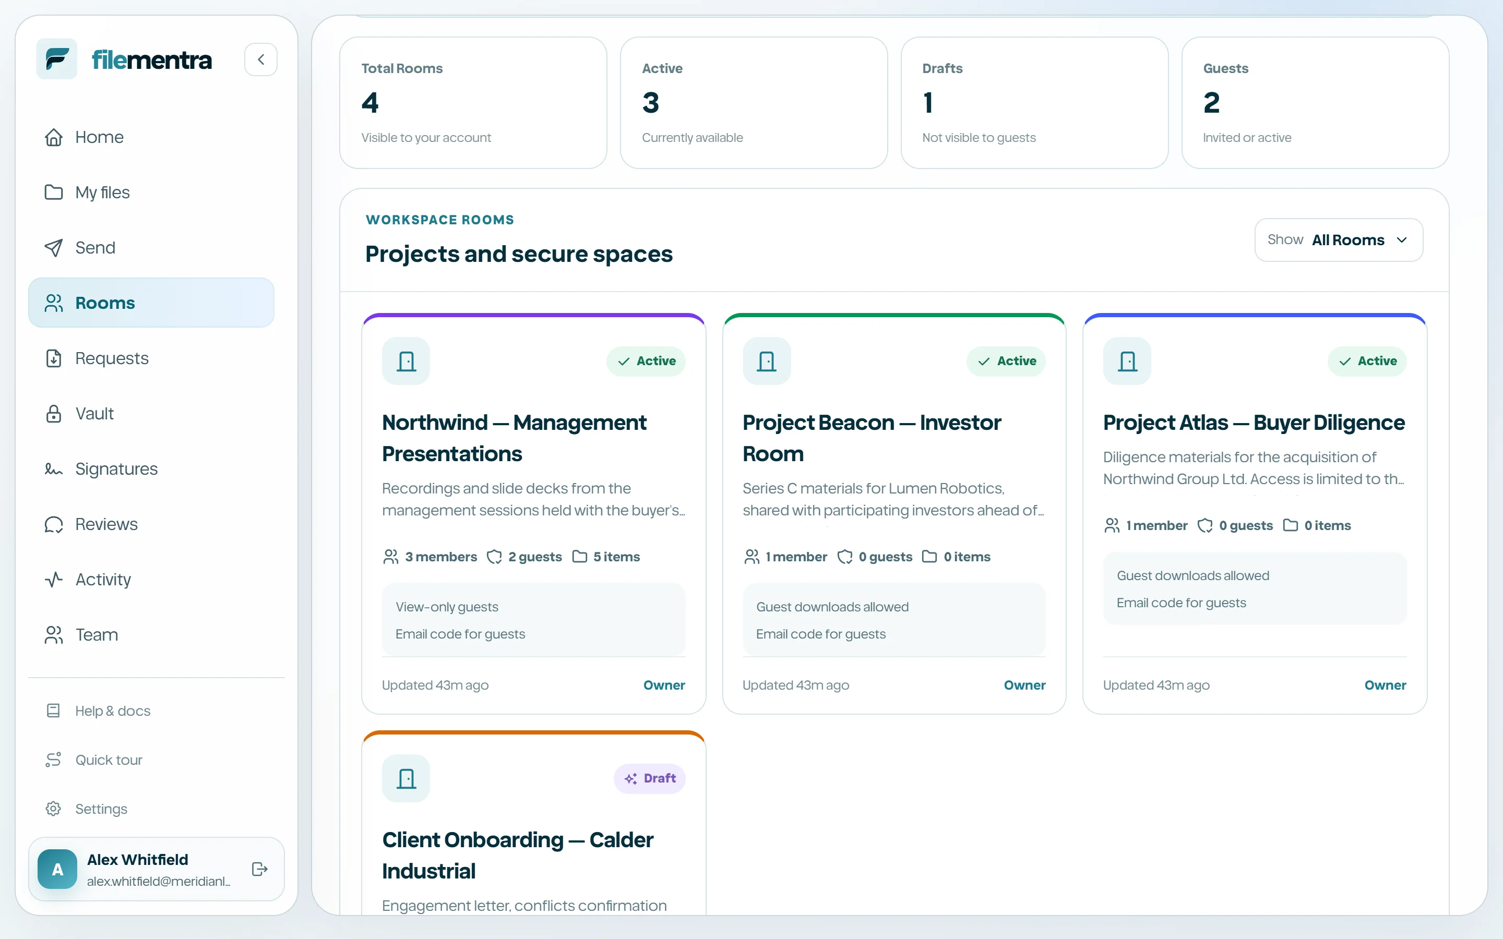Click the Reviews chat bubble icon

(54, 524)
